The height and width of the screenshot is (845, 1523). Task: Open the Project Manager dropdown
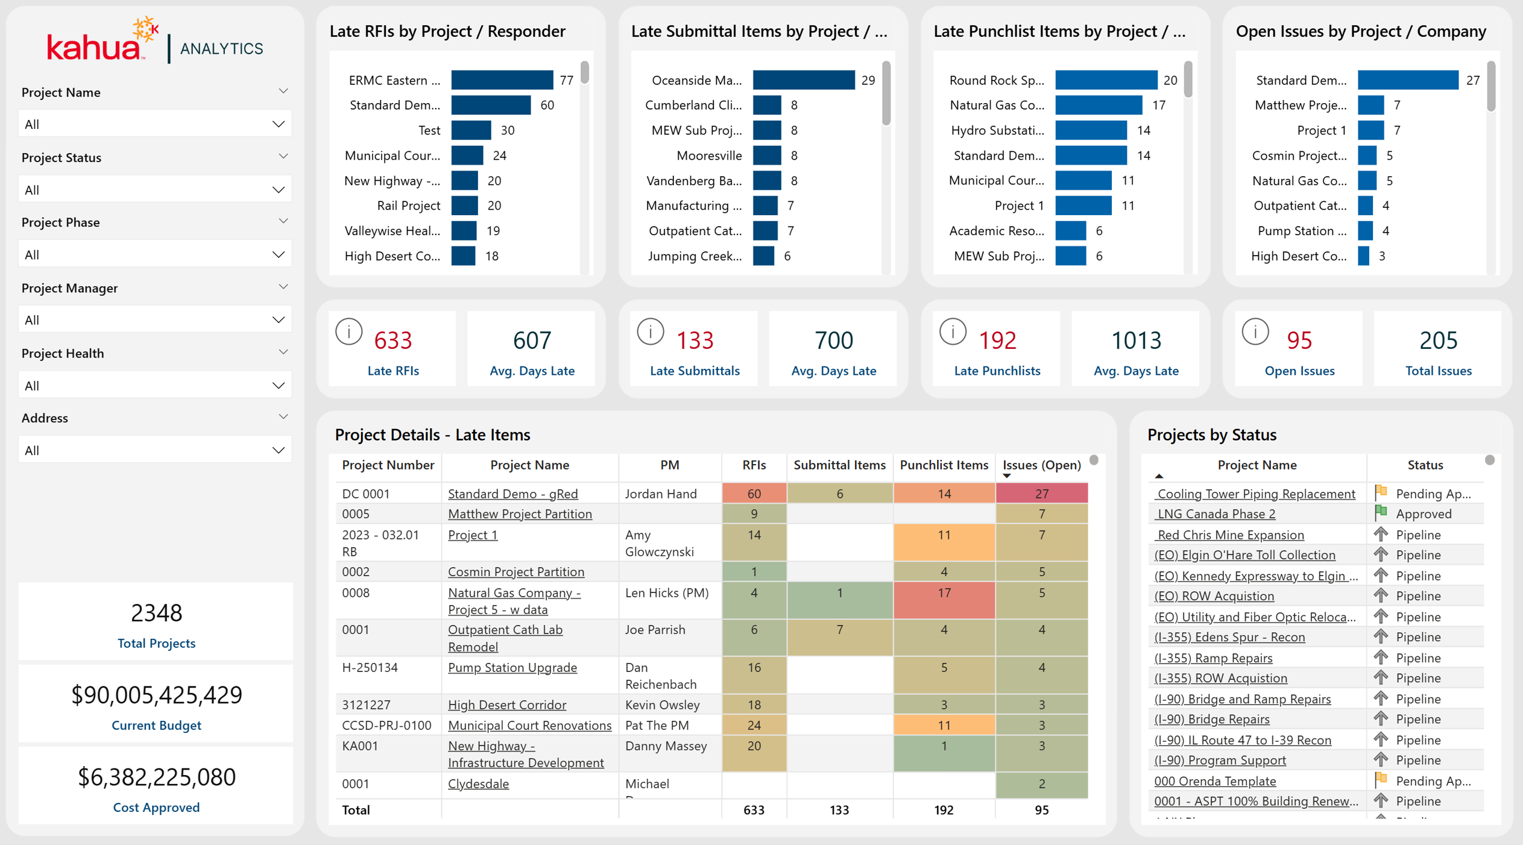point(155,320)
